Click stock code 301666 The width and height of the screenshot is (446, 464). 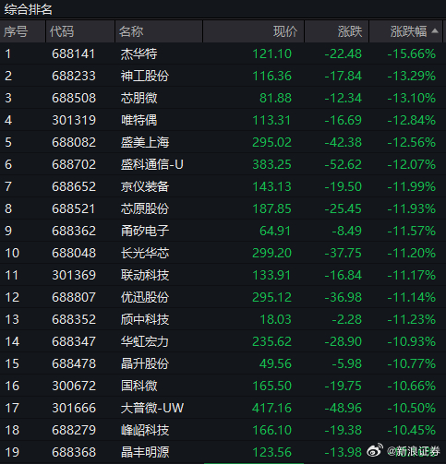[74, 408]
